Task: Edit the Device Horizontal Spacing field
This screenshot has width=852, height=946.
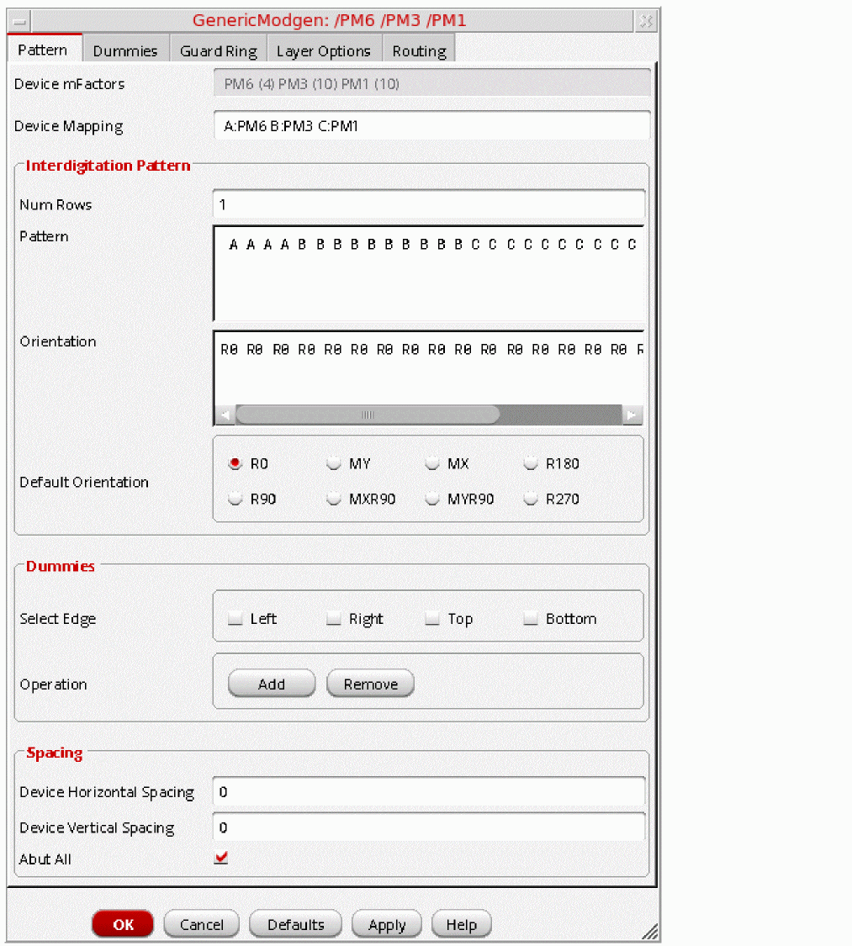Action: pyautogui.click(x=429, y=791)
